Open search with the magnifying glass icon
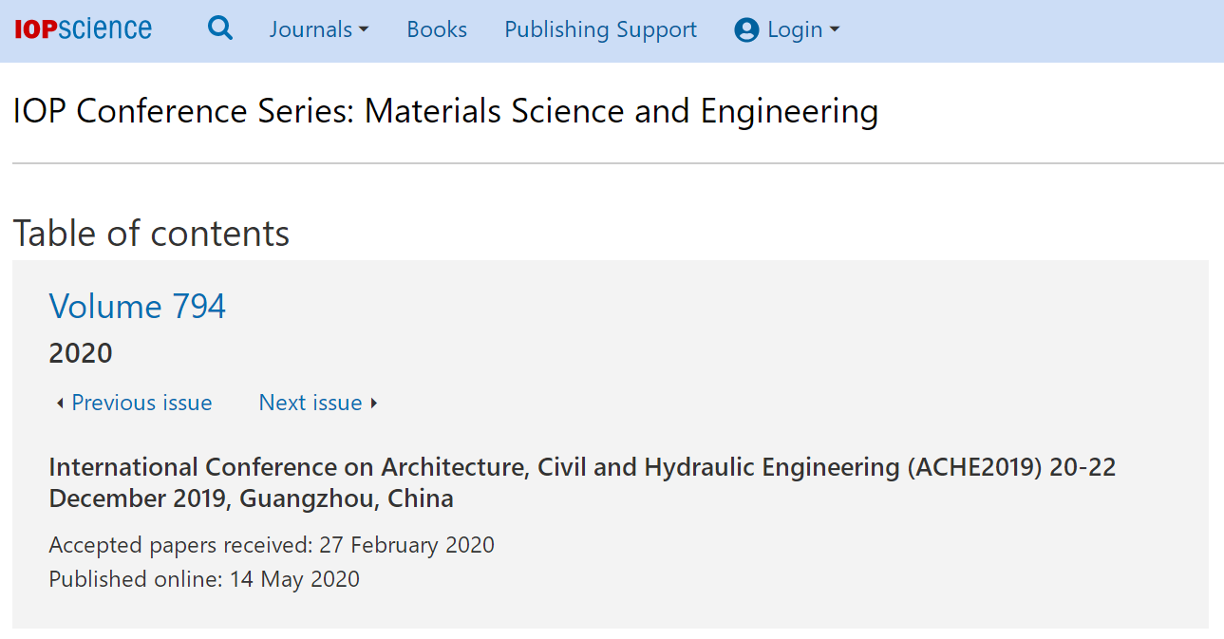The width and height of the screenshot is (1224, 639). pyautogui.click(x=220, y=28)
